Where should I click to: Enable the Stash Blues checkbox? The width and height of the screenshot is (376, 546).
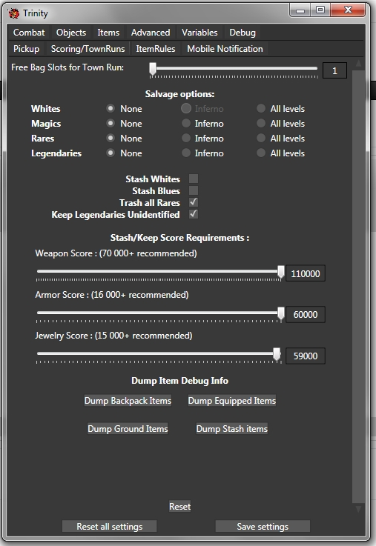pos(194,190)
